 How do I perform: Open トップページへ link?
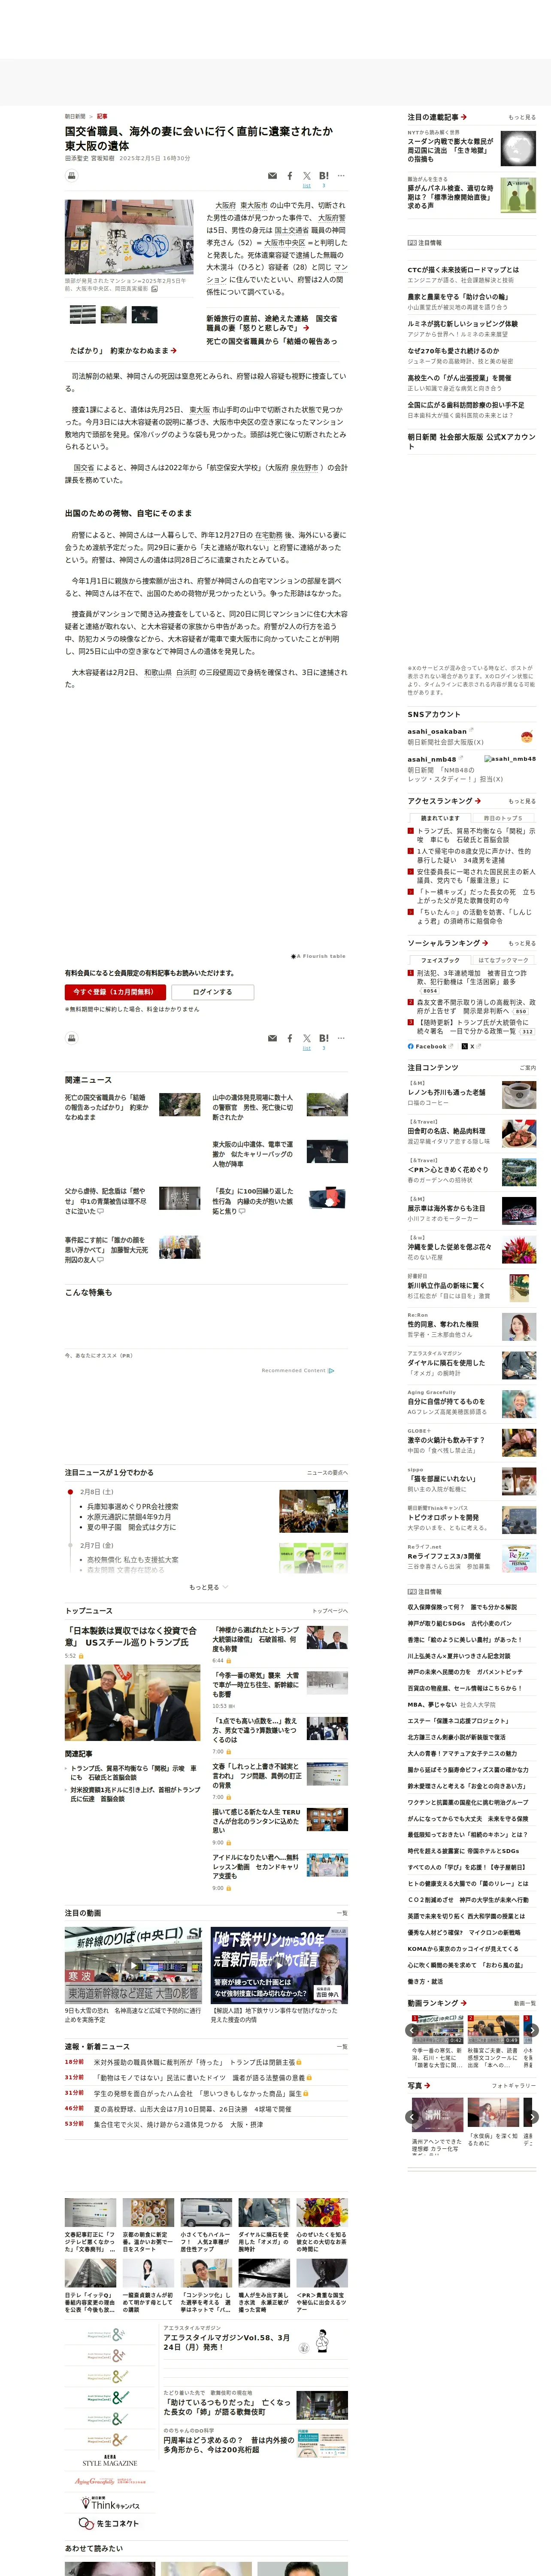click(330, 1611)
